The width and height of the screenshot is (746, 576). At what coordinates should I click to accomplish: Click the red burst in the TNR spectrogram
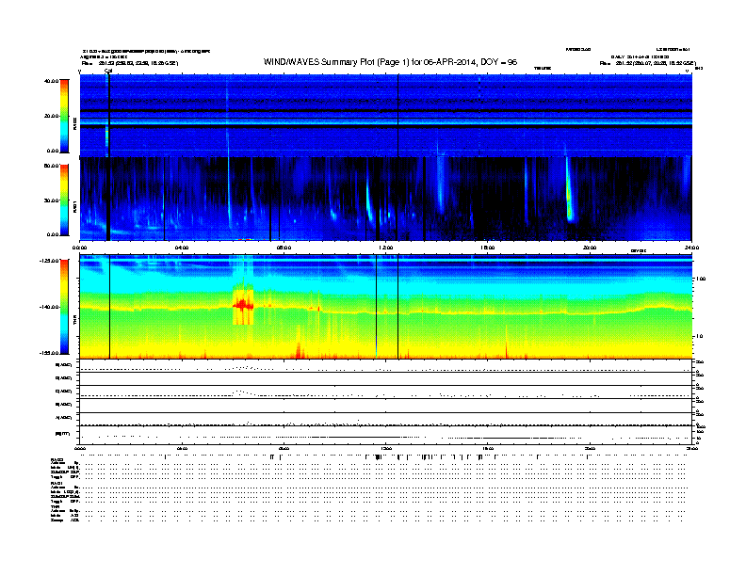click(x=244, y=305)
